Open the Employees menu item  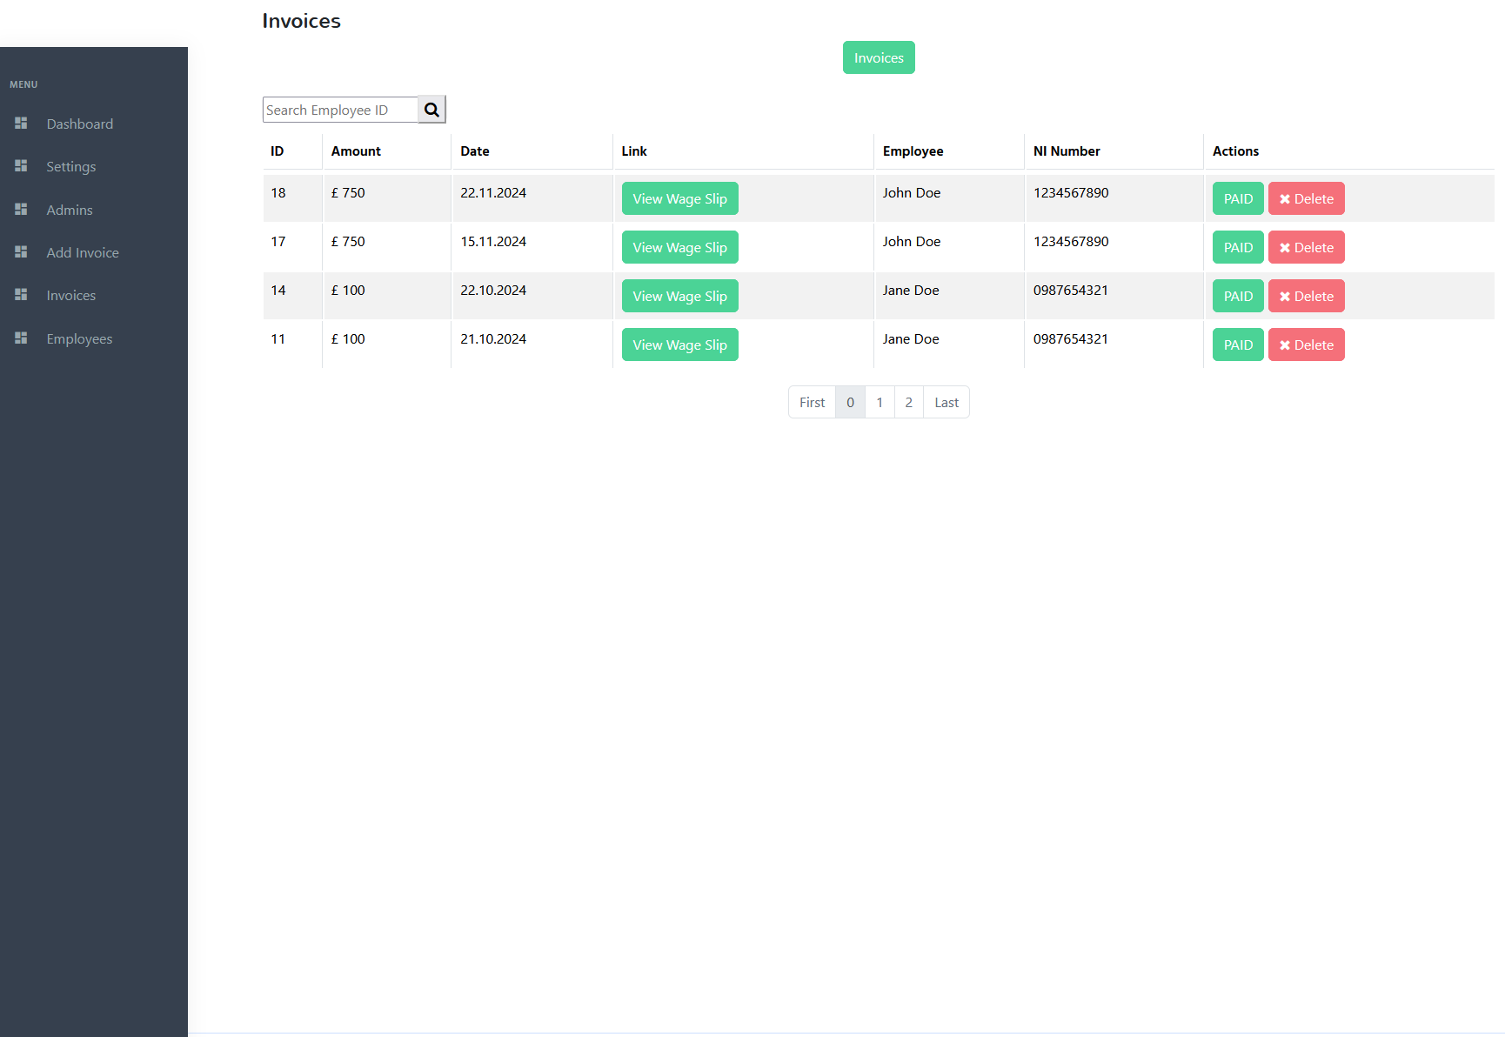point(79,338)
